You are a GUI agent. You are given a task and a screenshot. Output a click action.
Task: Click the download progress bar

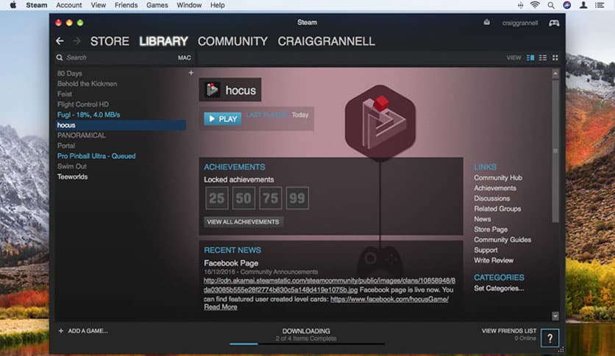pos(307,343)
